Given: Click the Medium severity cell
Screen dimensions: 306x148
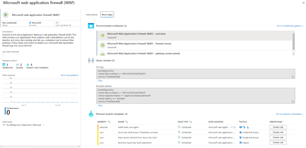Looking at the screenshot, I should coord(104,127).
